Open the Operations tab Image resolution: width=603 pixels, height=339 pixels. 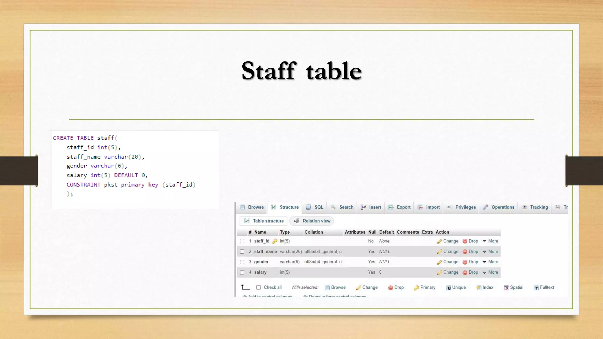pyautogui.click(x=498, y=207)
